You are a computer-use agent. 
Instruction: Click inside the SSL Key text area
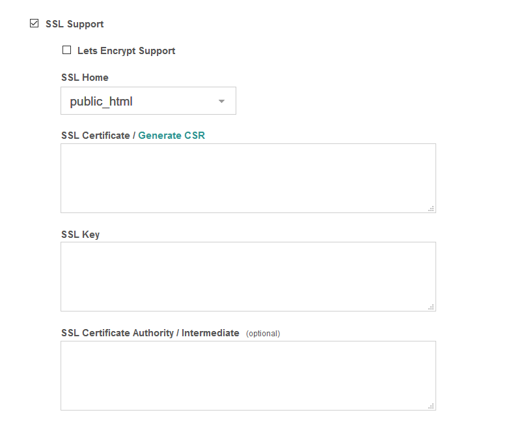[x=247, y=276]
